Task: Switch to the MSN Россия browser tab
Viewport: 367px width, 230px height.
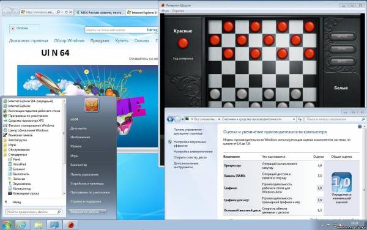Action: click(x=100, y=13)
